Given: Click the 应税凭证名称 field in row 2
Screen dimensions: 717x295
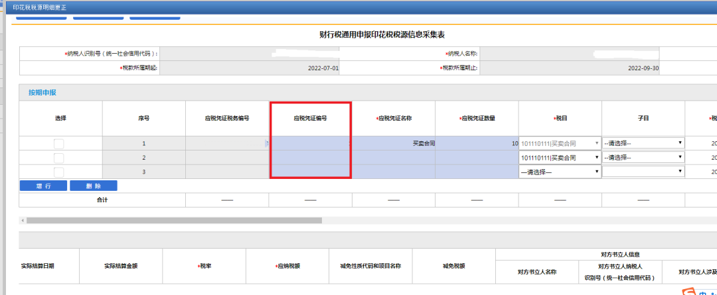Looking at the screenshot, I should [x=394, y=158].
